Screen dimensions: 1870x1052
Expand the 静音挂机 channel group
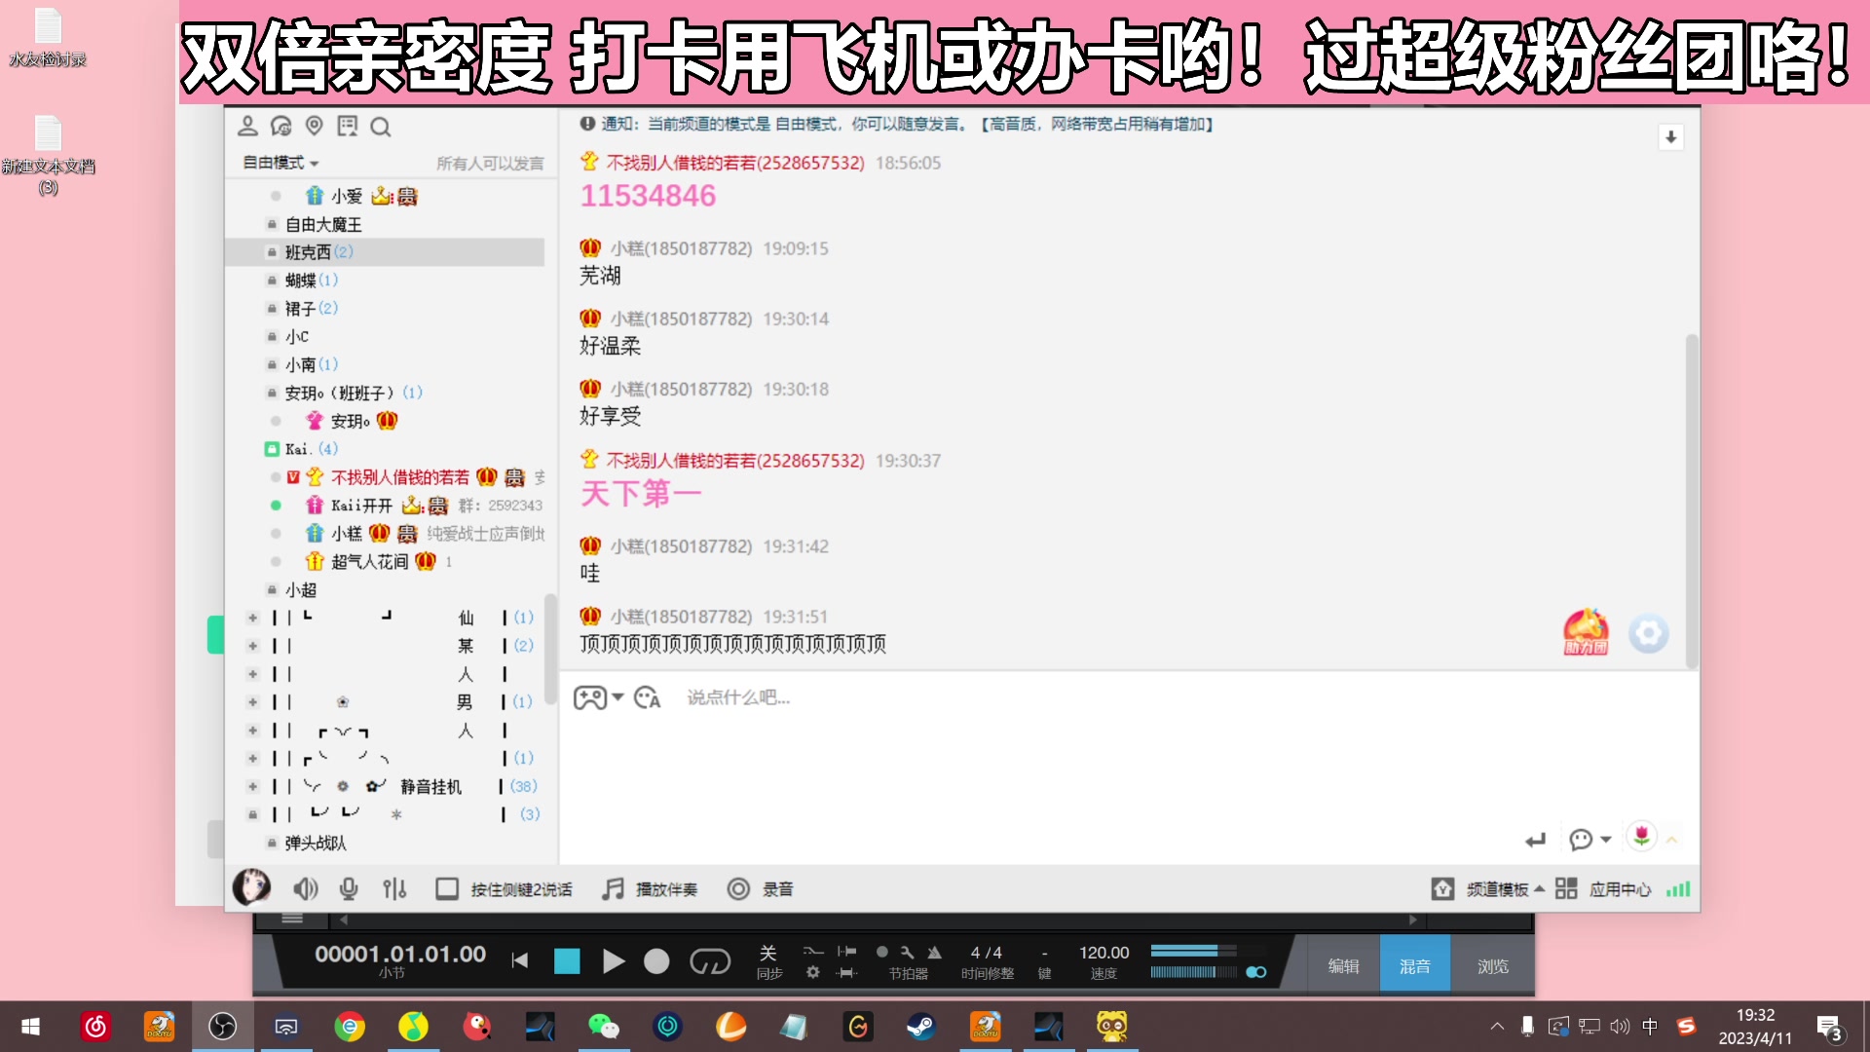coord(252,786)
